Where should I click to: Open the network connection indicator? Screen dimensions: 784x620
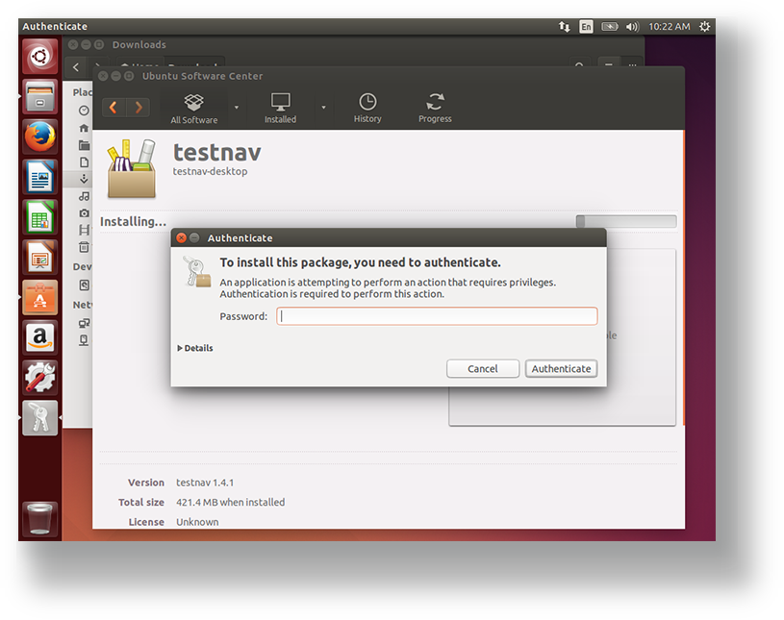[564, 27]
